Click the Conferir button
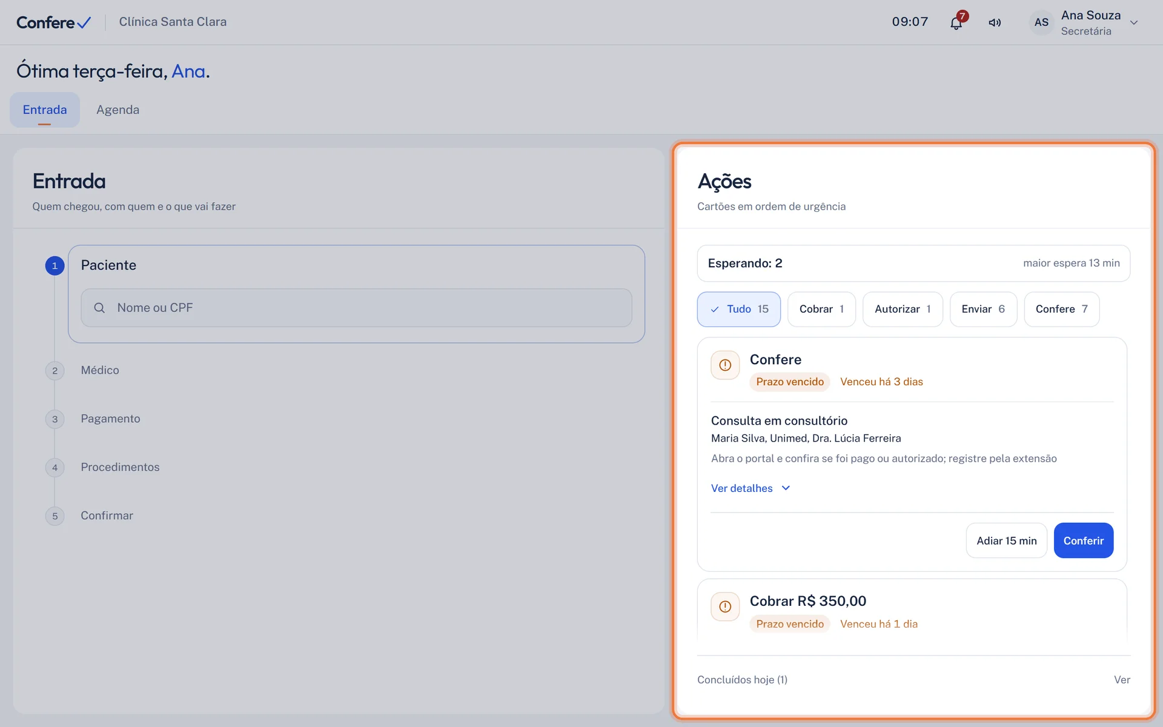The image size is (1163, 727). coord(1083,540)
